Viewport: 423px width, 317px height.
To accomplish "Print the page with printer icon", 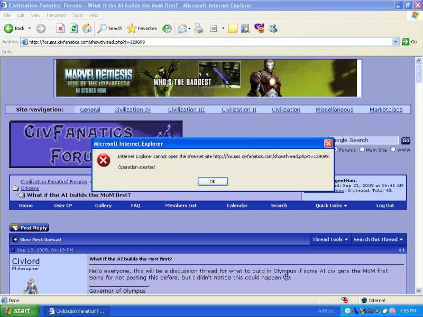I will [x=199, y=29].
